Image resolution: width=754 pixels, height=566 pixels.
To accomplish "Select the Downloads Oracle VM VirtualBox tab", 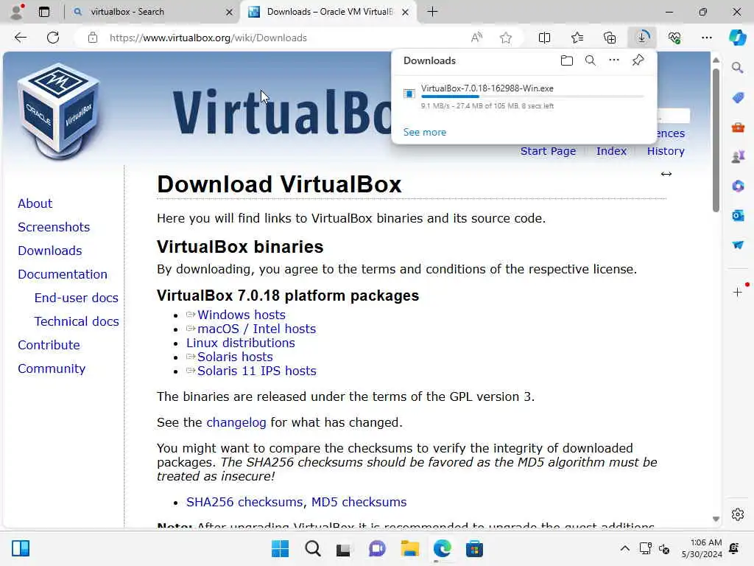I will pos(329,12).
